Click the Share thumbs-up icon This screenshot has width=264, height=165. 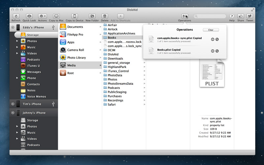click(x=241, y=16)
